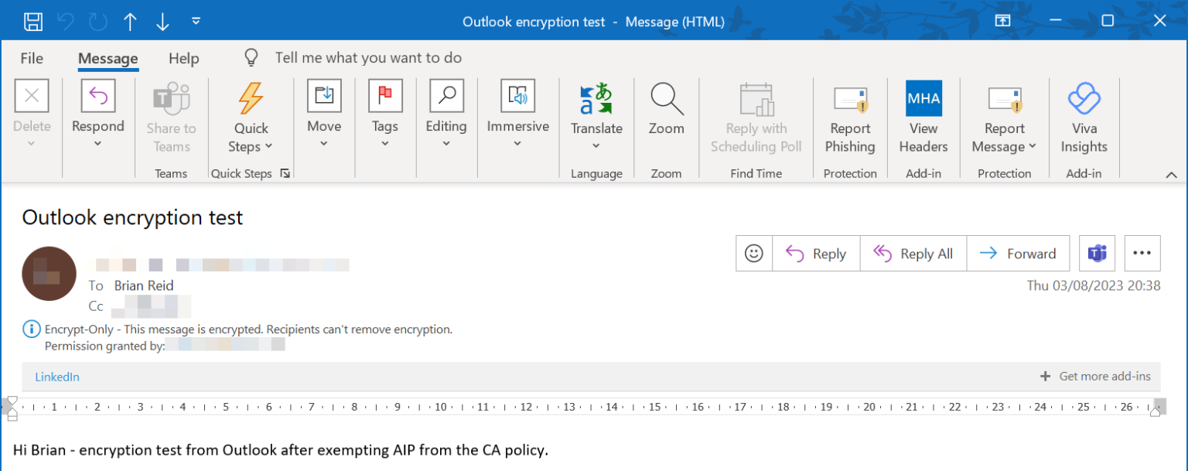The image size is (1188, 471).
Task: Click the Reply All button
Action: 913,253
